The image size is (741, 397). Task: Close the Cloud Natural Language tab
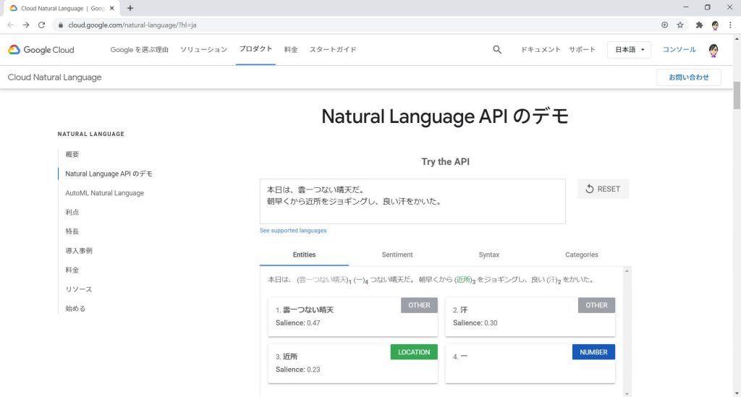pyautogui.click(x=112, y=8)
